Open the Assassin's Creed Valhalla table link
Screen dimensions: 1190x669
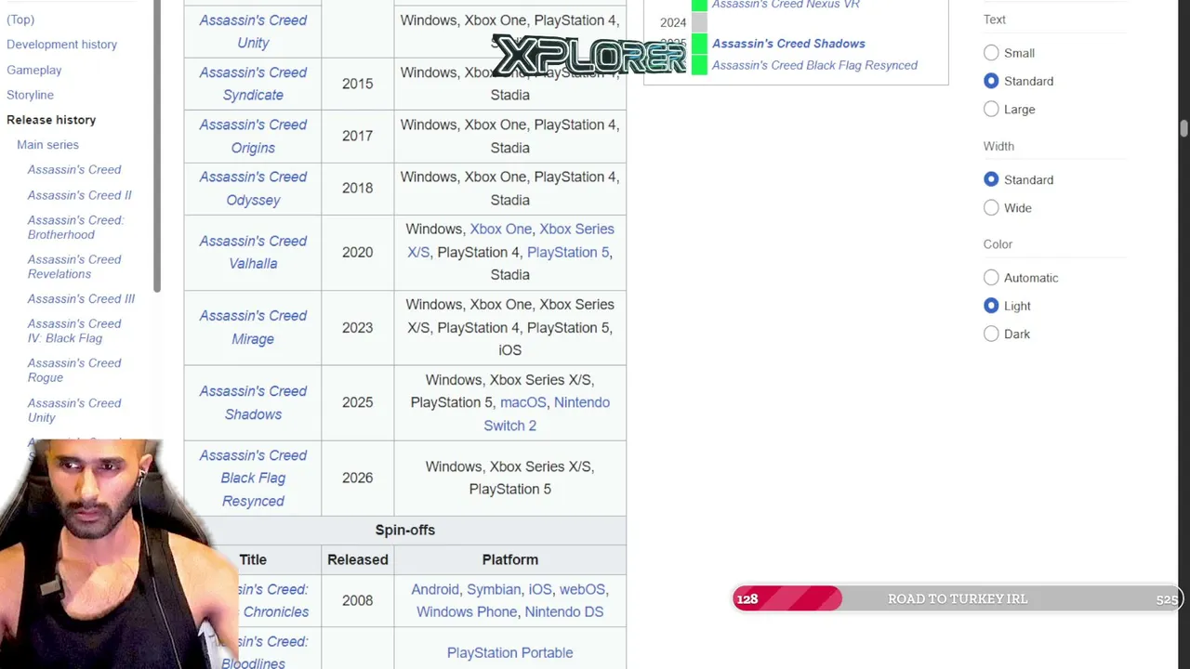[x=253, y=252]
